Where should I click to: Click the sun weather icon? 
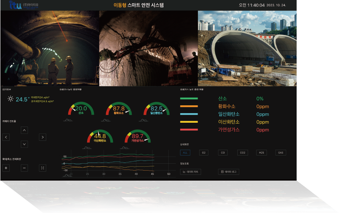point(10,99)
